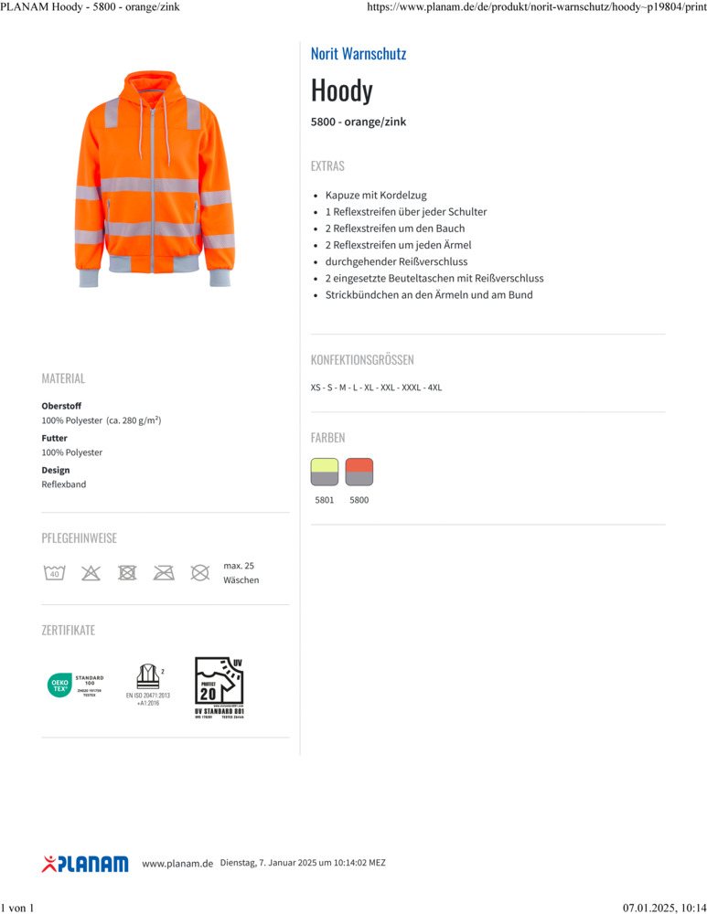Select the orange 5800 color swatch
Image resolution: width=707 pixels, height=914 pixels.
click(359, 472)
